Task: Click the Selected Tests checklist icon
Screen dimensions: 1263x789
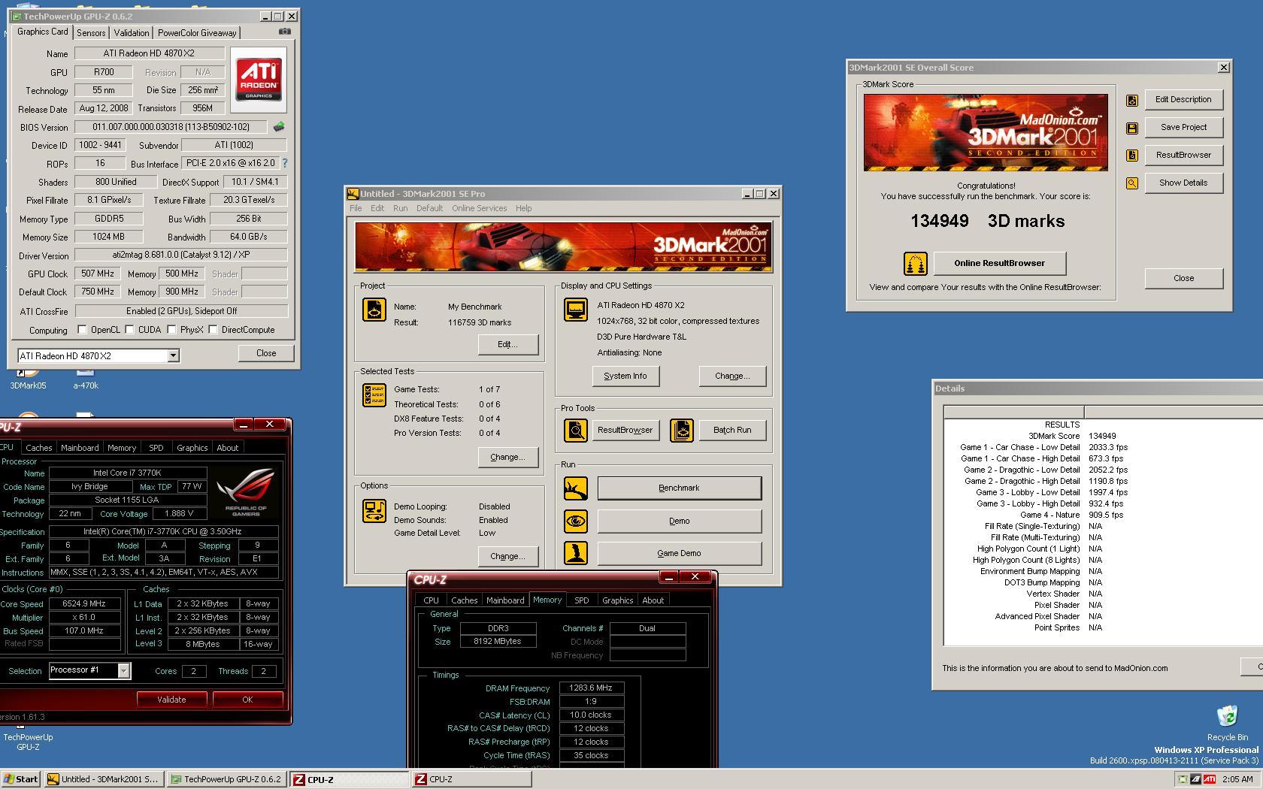Action: pyautogui.click(x=374, y=394)
